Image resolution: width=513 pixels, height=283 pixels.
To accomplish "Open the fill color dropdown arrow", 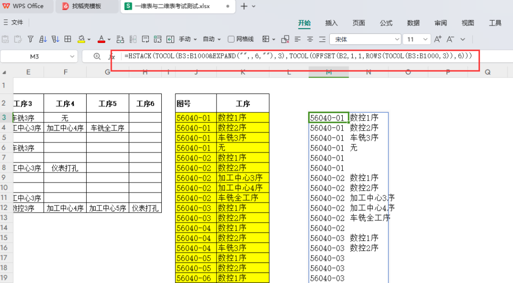I will click(x=89, y=39).
